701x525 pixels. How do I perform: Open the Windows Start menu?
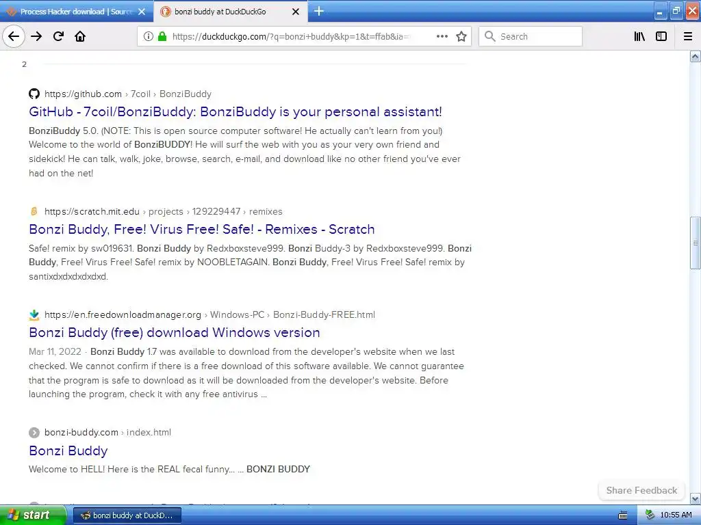[x=33, y=515]
